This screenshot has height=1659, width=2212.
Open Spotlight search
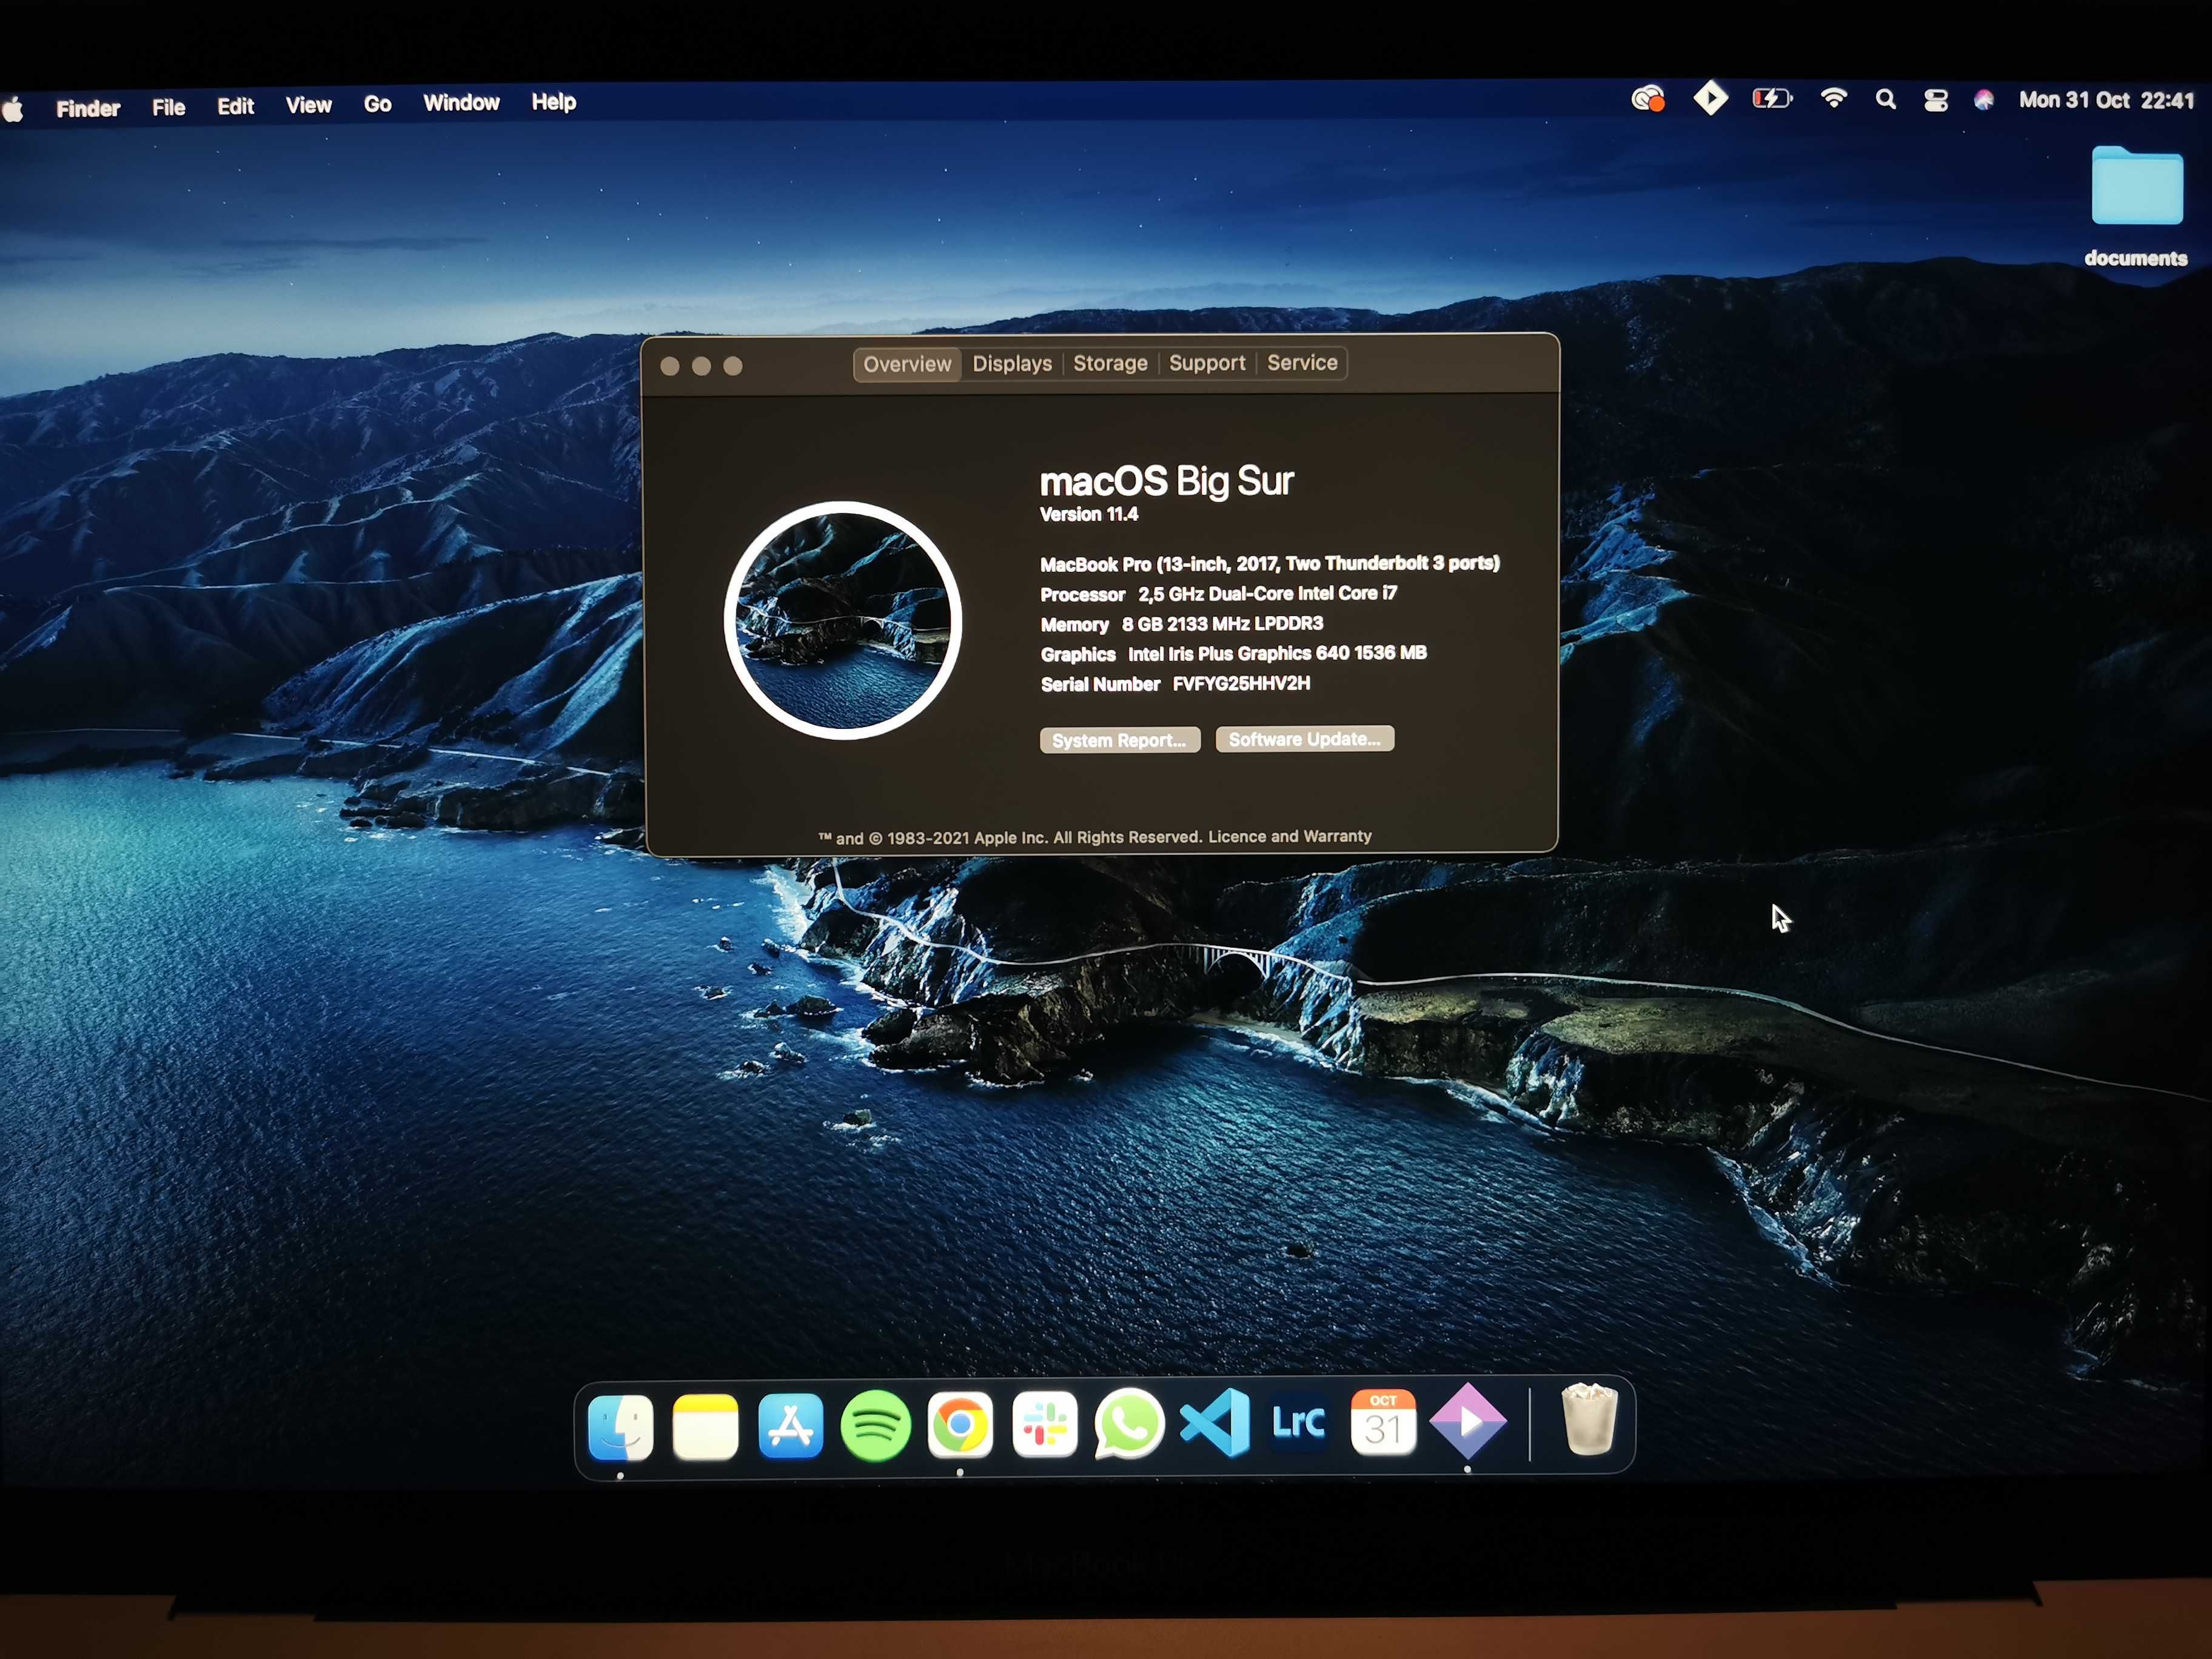[1886, 99]
